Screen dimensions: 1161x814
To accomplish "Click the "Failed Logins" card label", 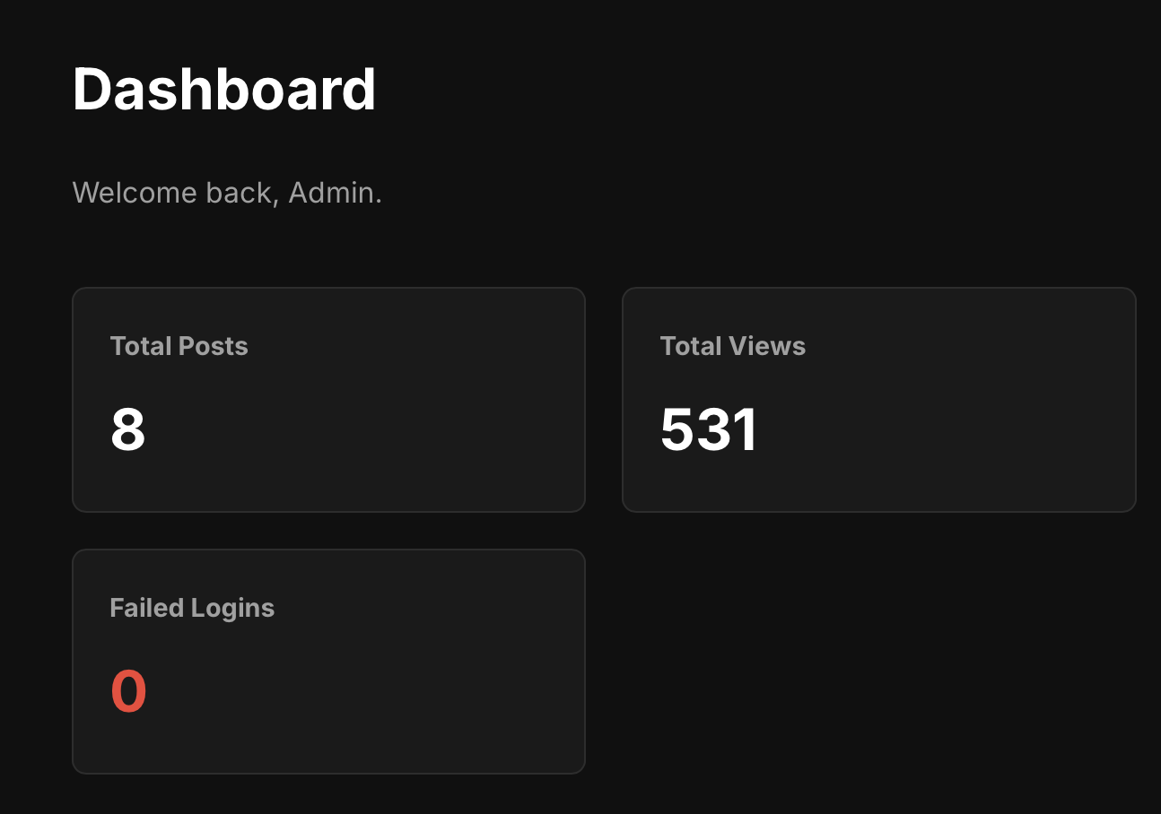I will click(x=192, y=608).
